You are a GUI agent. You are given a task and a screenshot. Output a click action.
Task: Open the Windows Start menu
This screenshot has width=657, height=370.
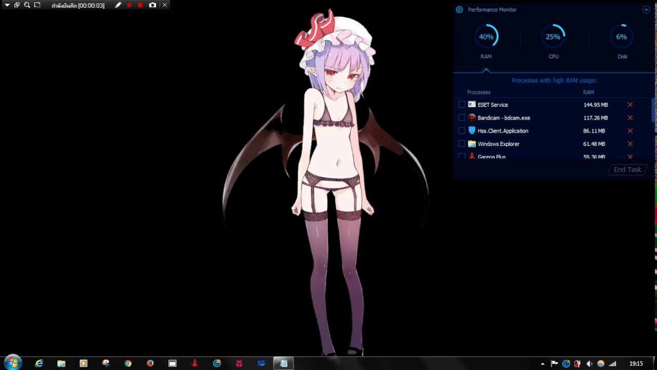pos(12,363)
